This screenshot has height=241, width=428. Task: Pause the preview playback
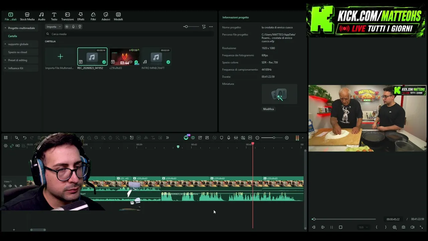point(332,227)
